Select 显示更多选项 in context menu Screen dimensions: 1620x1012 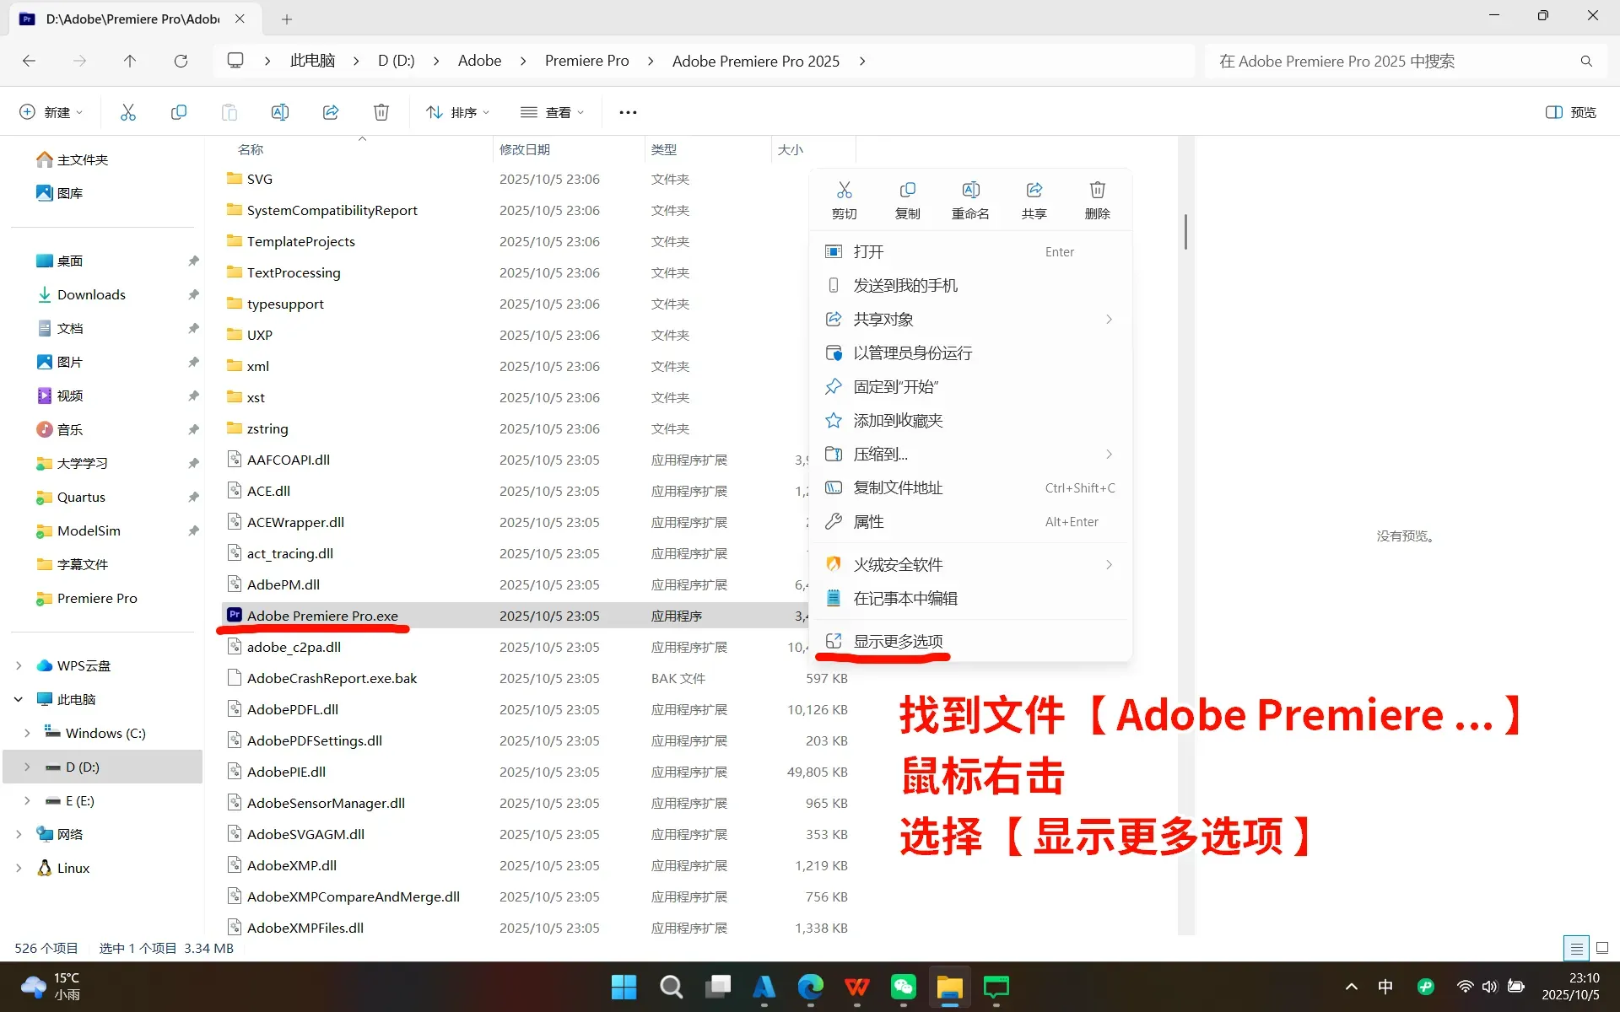point(898,641)
